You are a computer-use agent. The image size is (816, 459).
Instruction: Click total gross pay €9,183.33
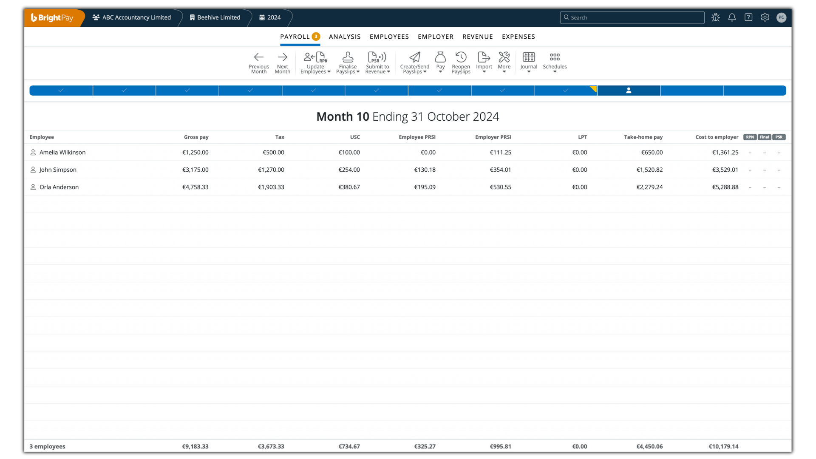tap(195, 446)
